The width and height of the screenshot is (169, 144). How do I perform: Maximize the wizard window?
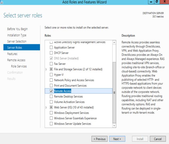tap(157, 2)
